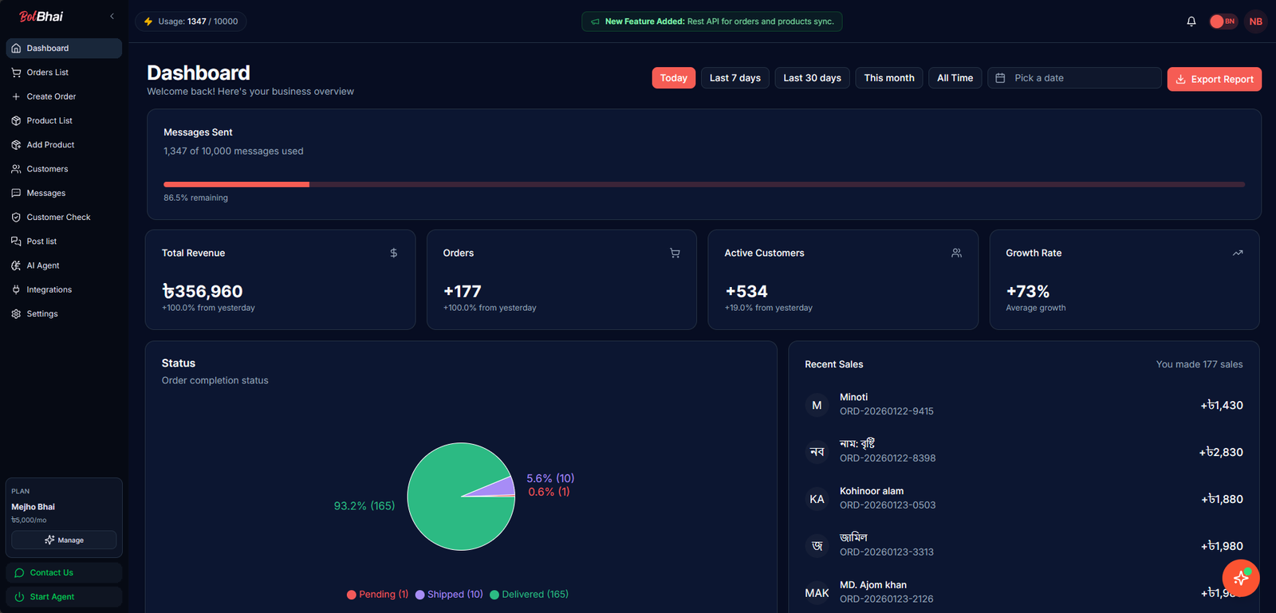Collapse the sidebar with the chevron
Screen dimensions: 1276x613
point(112,16)
